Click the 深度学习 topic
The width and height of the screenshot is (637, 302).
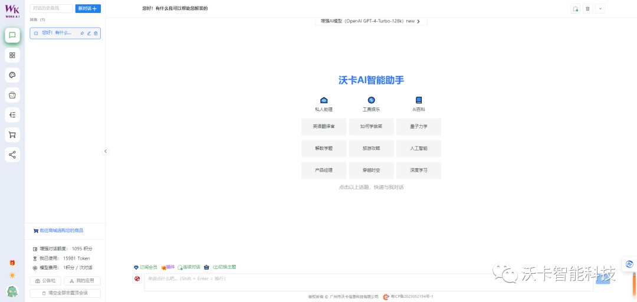(419, 170)
